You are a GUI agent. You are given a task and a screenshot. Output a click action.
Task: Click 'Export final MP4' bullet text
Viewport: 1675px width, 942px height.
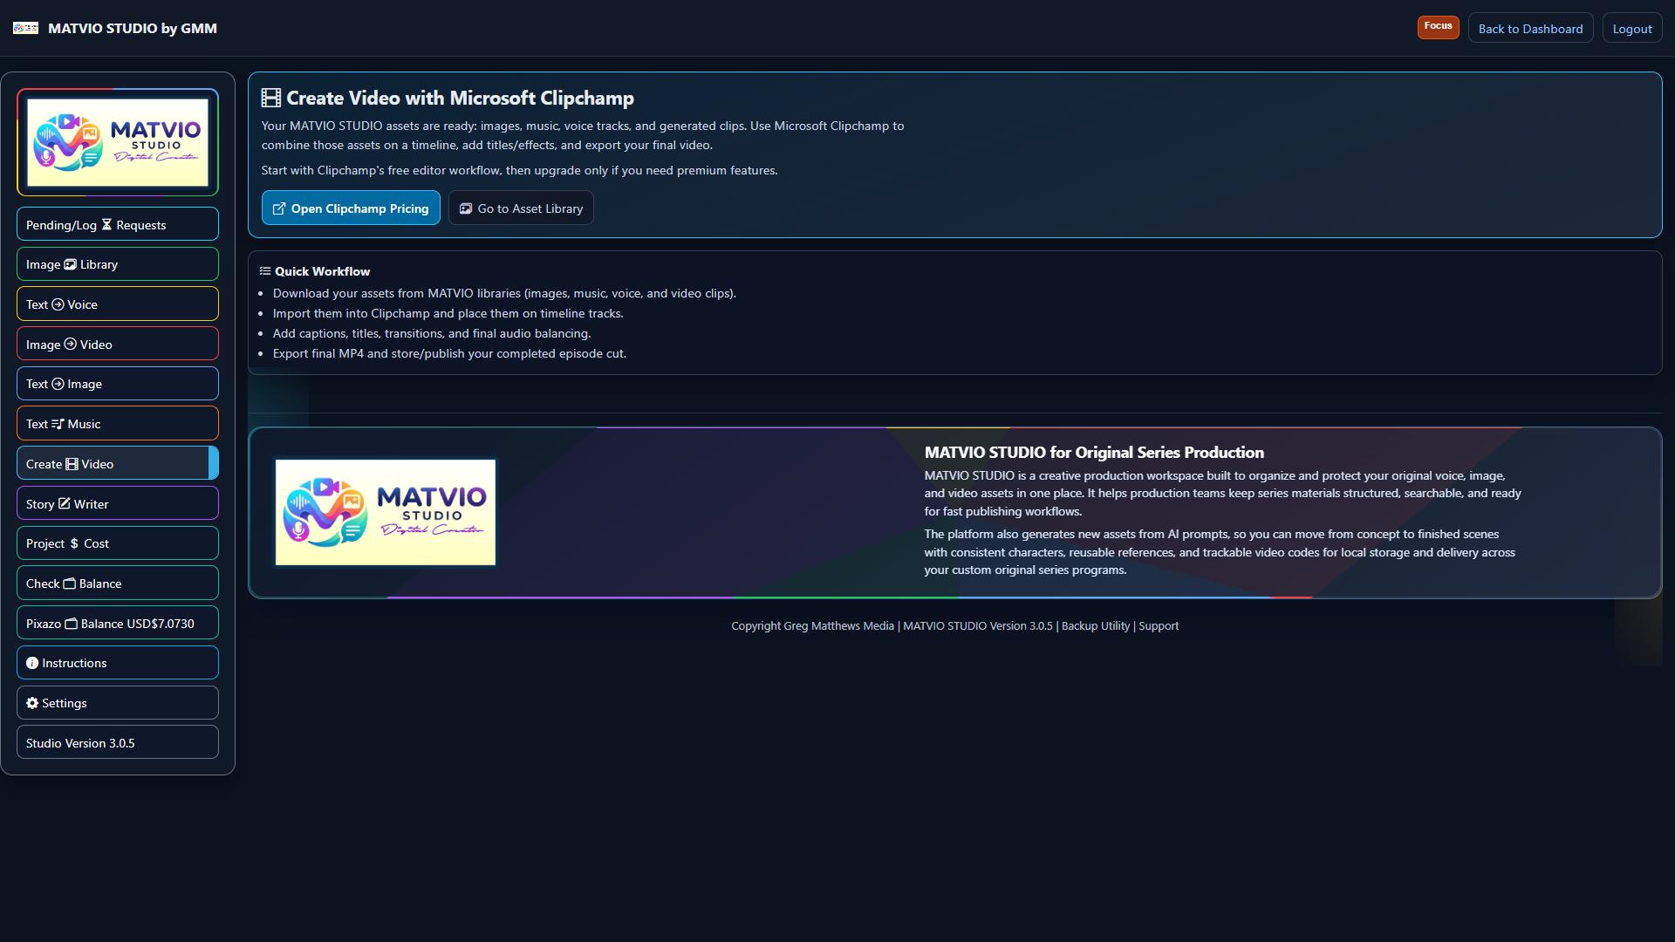(x=449, y=353)
